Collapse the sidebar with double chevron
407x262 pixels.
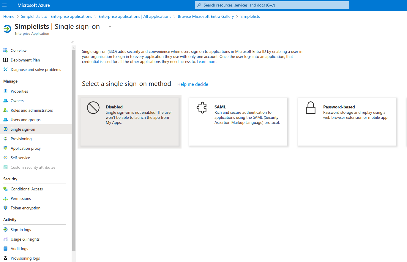tap(72, 42)
